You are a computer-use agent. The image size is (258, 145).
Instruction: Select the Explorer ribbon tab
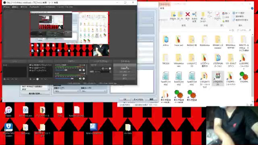pos(162,8)
